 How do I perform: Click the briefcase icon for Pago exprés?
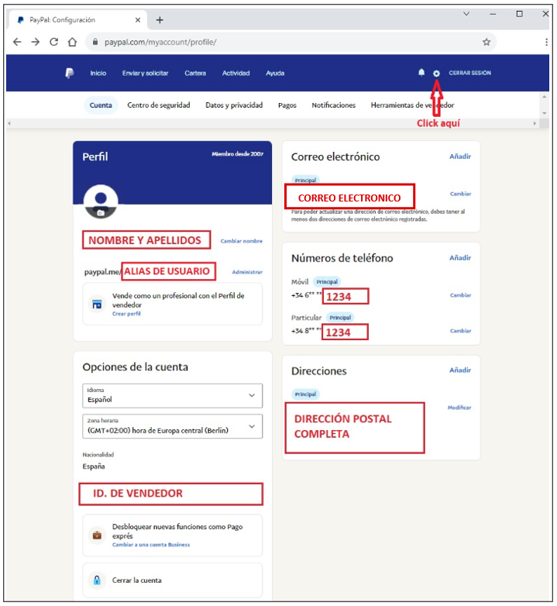pyautogui.click(x=97, y=535)
